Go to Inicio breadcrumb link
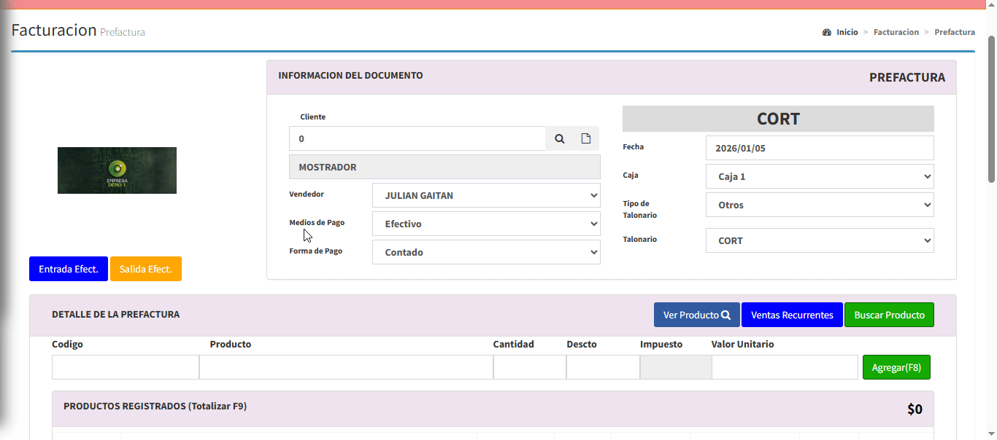Viewport: 997px width, 440px height. click(847, 33)
